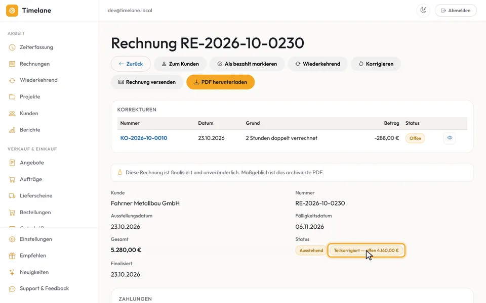Click email dev@timelane.local in header
Viewport: 486px width, 303px height.
(x=130, y=11)
